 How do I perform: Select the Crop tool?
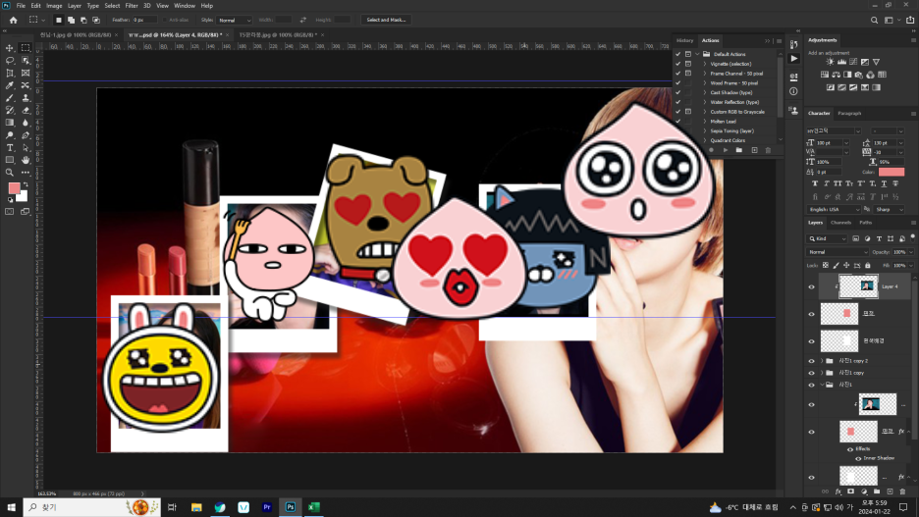10,74
